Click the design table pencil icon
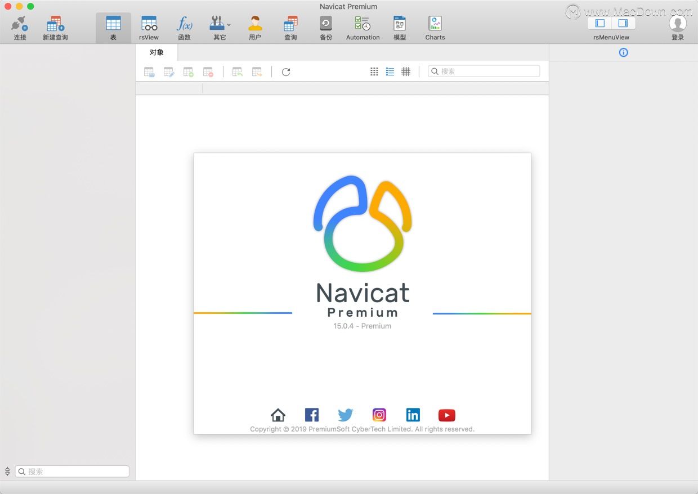The width and height of the screenshot is (698, 494). (169, 72)
